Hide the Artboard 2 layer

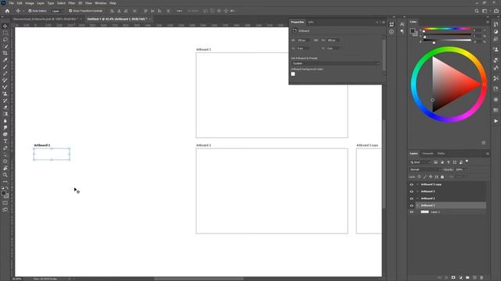pyautogui.click(x=412, y=198)
